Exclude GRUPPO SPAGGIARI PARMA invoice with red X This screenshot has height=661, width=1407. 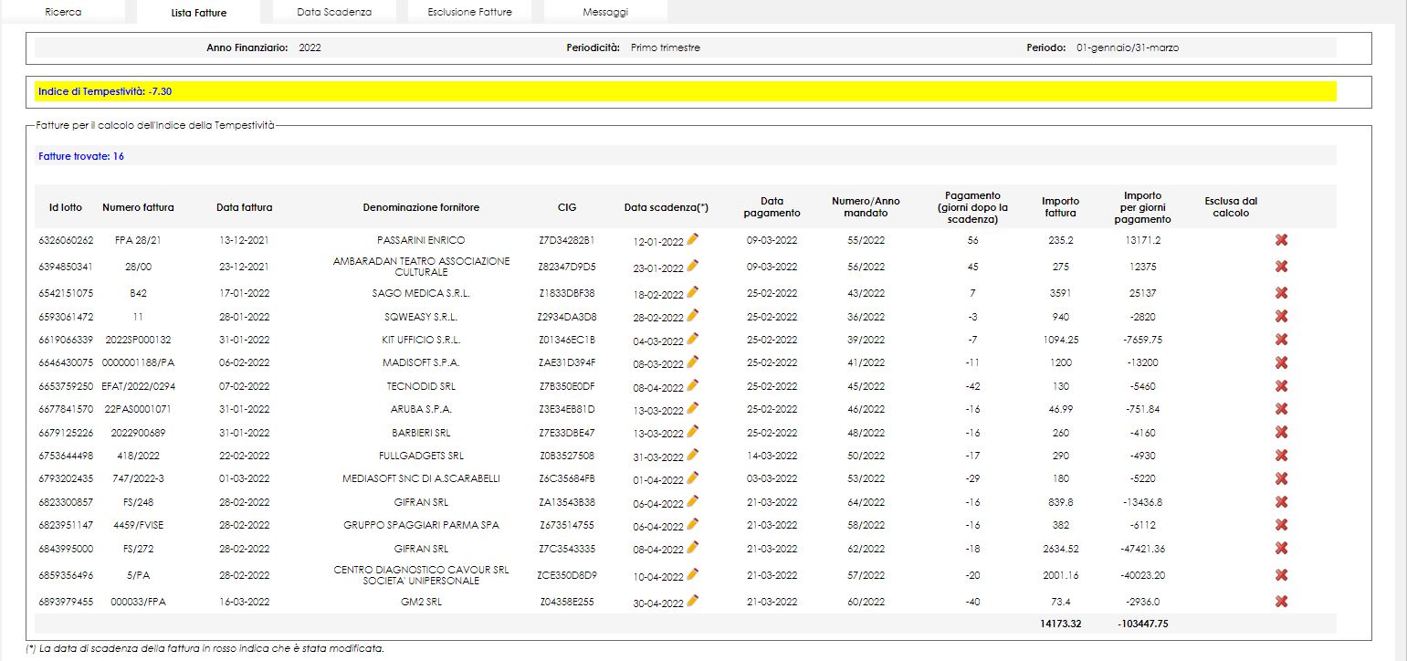(1281, 525)
